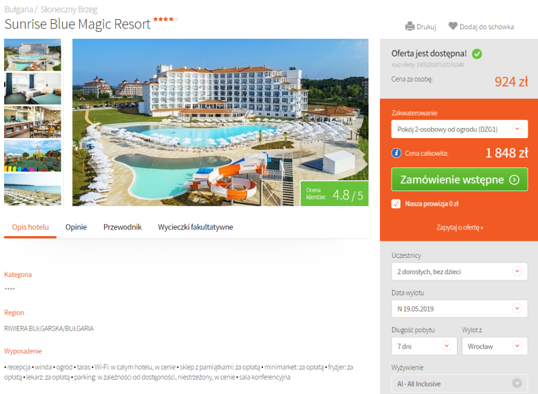Open the Zakwaterowanie room type dropdown
Screen dimensions: 538x394
(460, 129)
